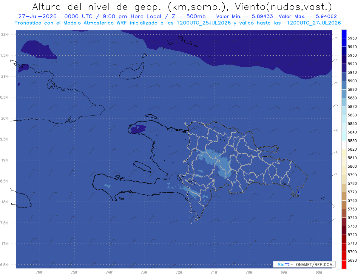Click the "5690" color bar label
Viewport: 358px width, 276px height.
(352, 260)
